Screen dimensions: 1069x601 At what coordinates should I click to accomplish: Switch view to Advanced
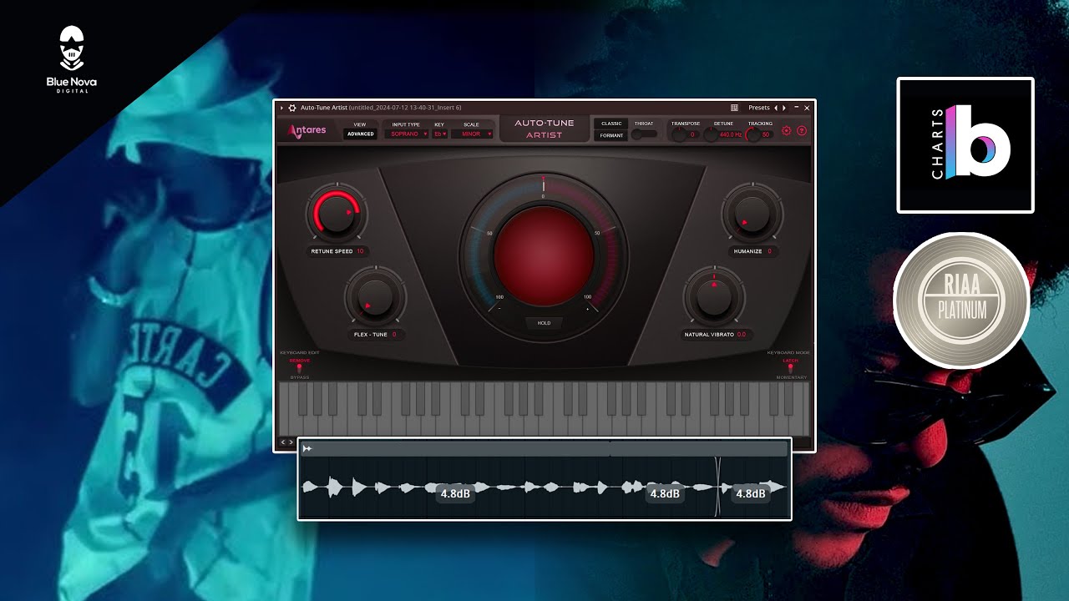click(x=361, y=134)
